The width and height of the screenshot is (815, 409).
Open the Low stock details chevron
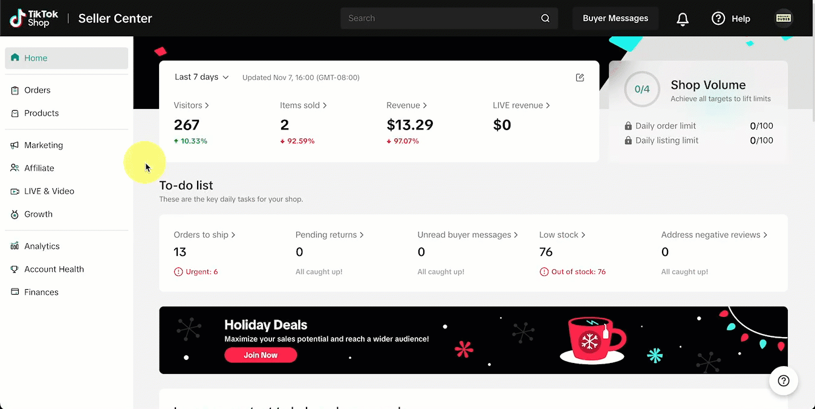click(x=583, y=235)
